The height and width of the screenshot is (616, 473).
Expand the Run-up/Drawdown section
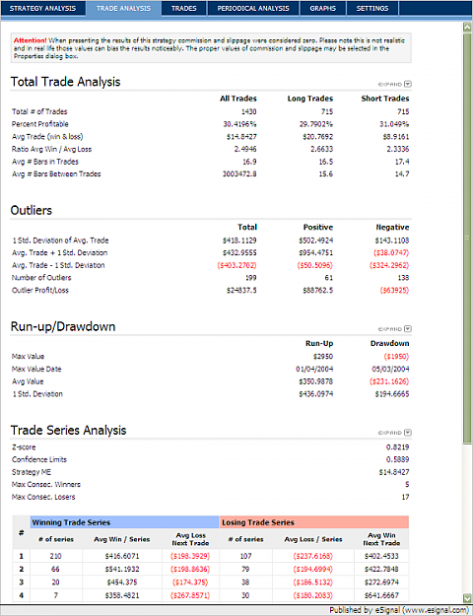coord(394,329)
